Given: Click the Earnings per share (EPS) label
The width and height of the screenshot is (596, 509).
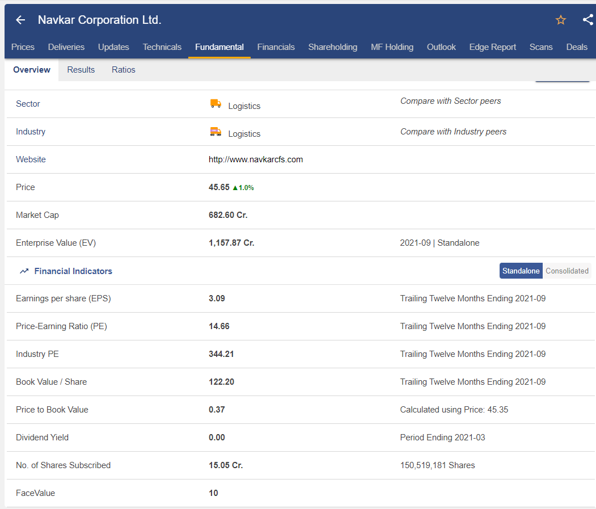Looking at the screenshot, I should (64, 298).
